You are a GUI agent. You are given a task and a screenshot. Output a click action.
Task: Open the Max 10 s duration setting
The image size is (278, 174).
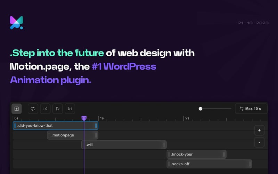coord(251,109)
